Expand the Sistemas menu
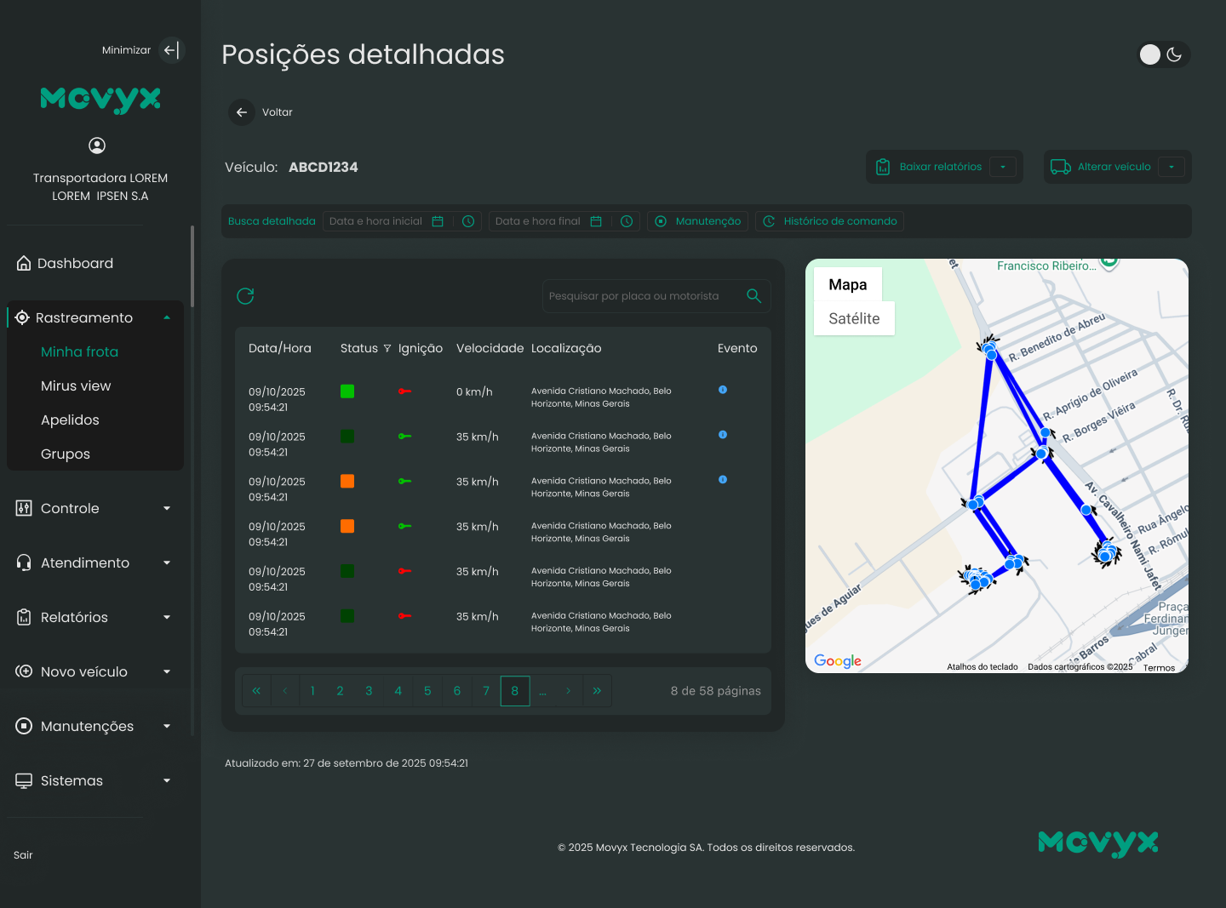This screenshot has width=1226, height=908. point(167,780)
